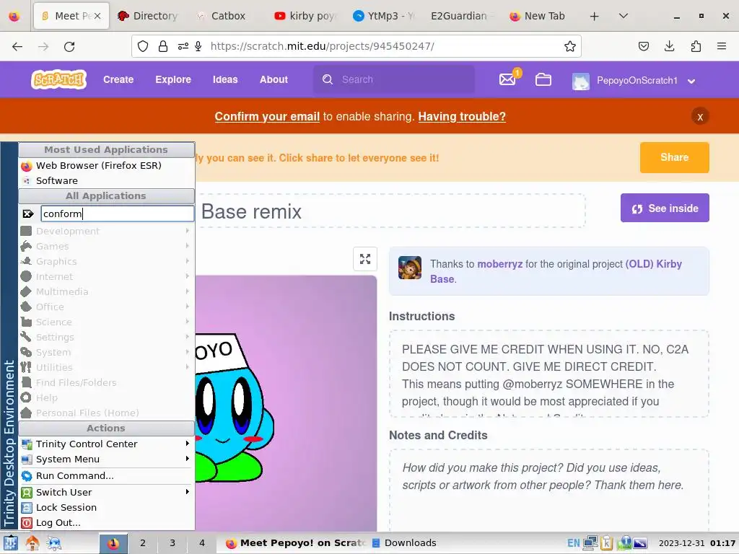
Task: Click the See inside button
Action: click(665, 208)
